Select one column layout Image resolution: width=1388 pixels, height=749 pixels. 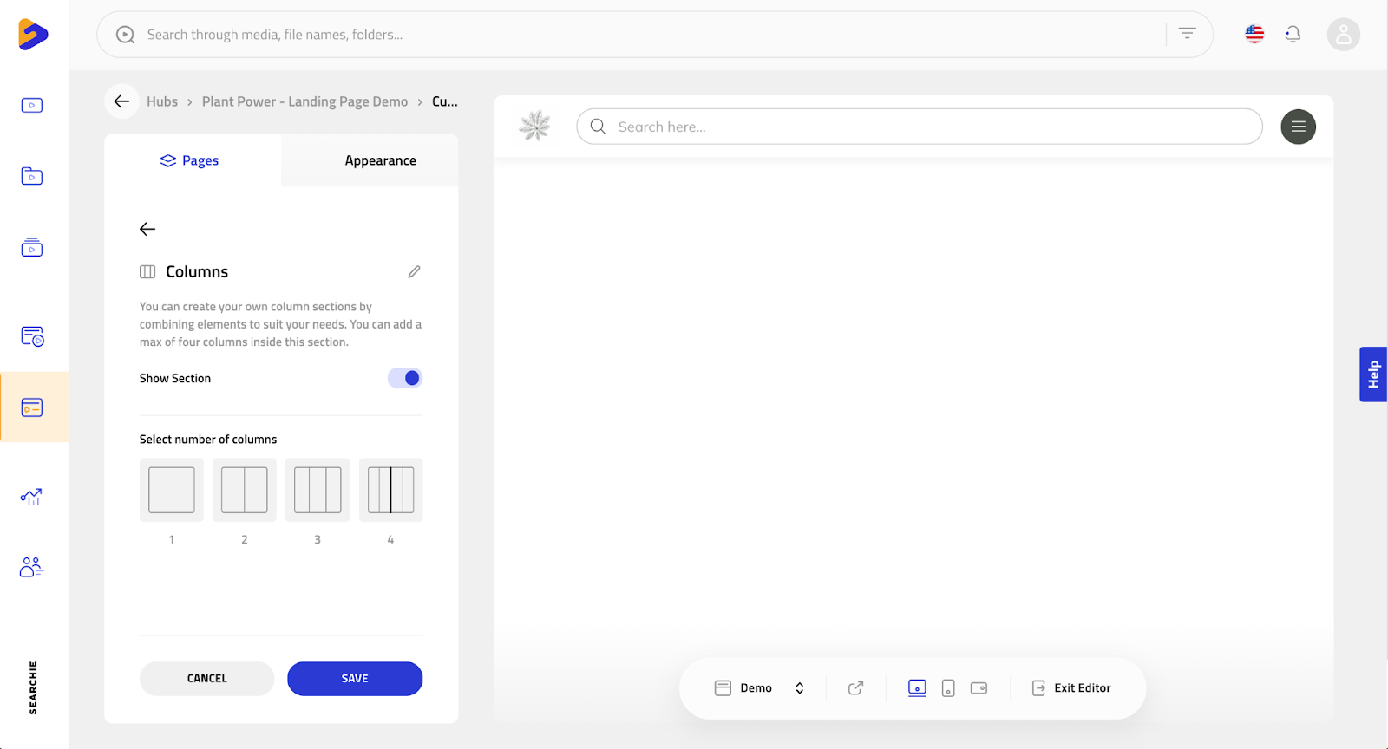point(172,490)
